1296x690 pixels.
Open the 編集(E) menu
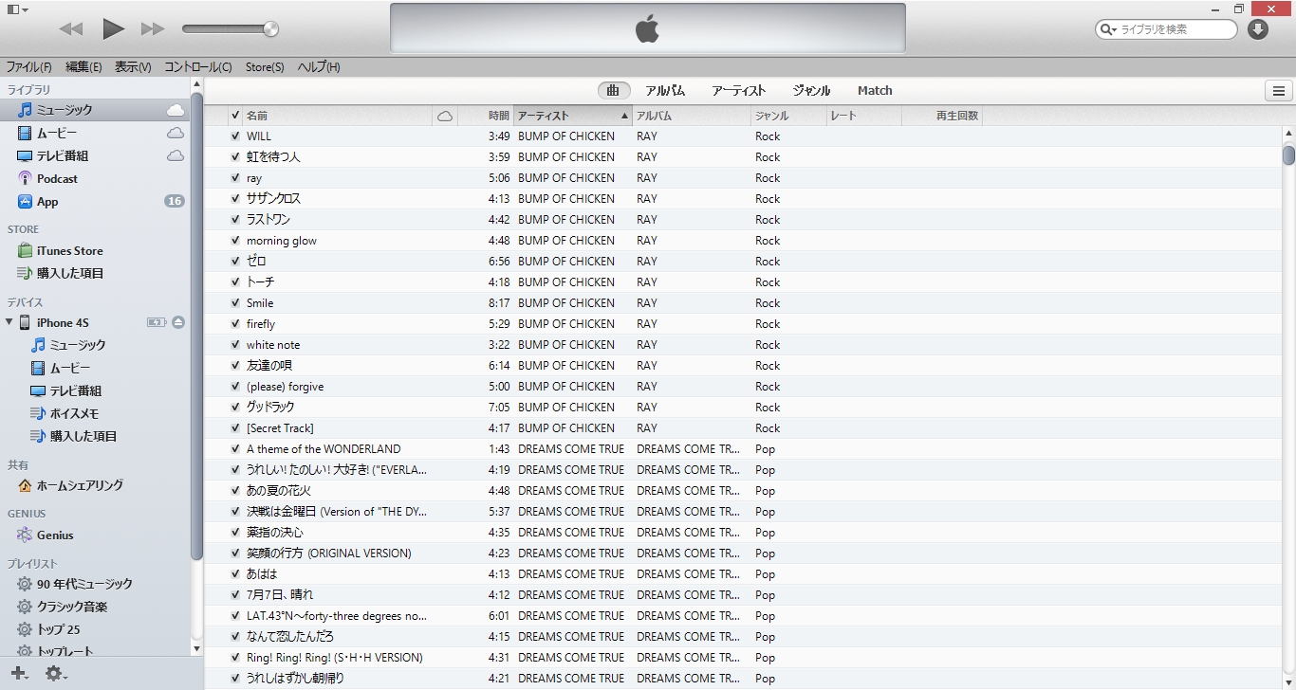coord(83,67)
